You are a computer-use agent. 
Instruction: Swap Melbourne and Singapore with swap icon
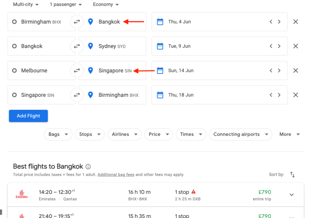(77, 71)
